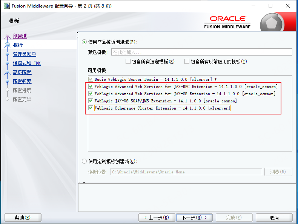Click the 配置概要 step node icon
Viewport: 298px width, 224px height.
[8, 81]
